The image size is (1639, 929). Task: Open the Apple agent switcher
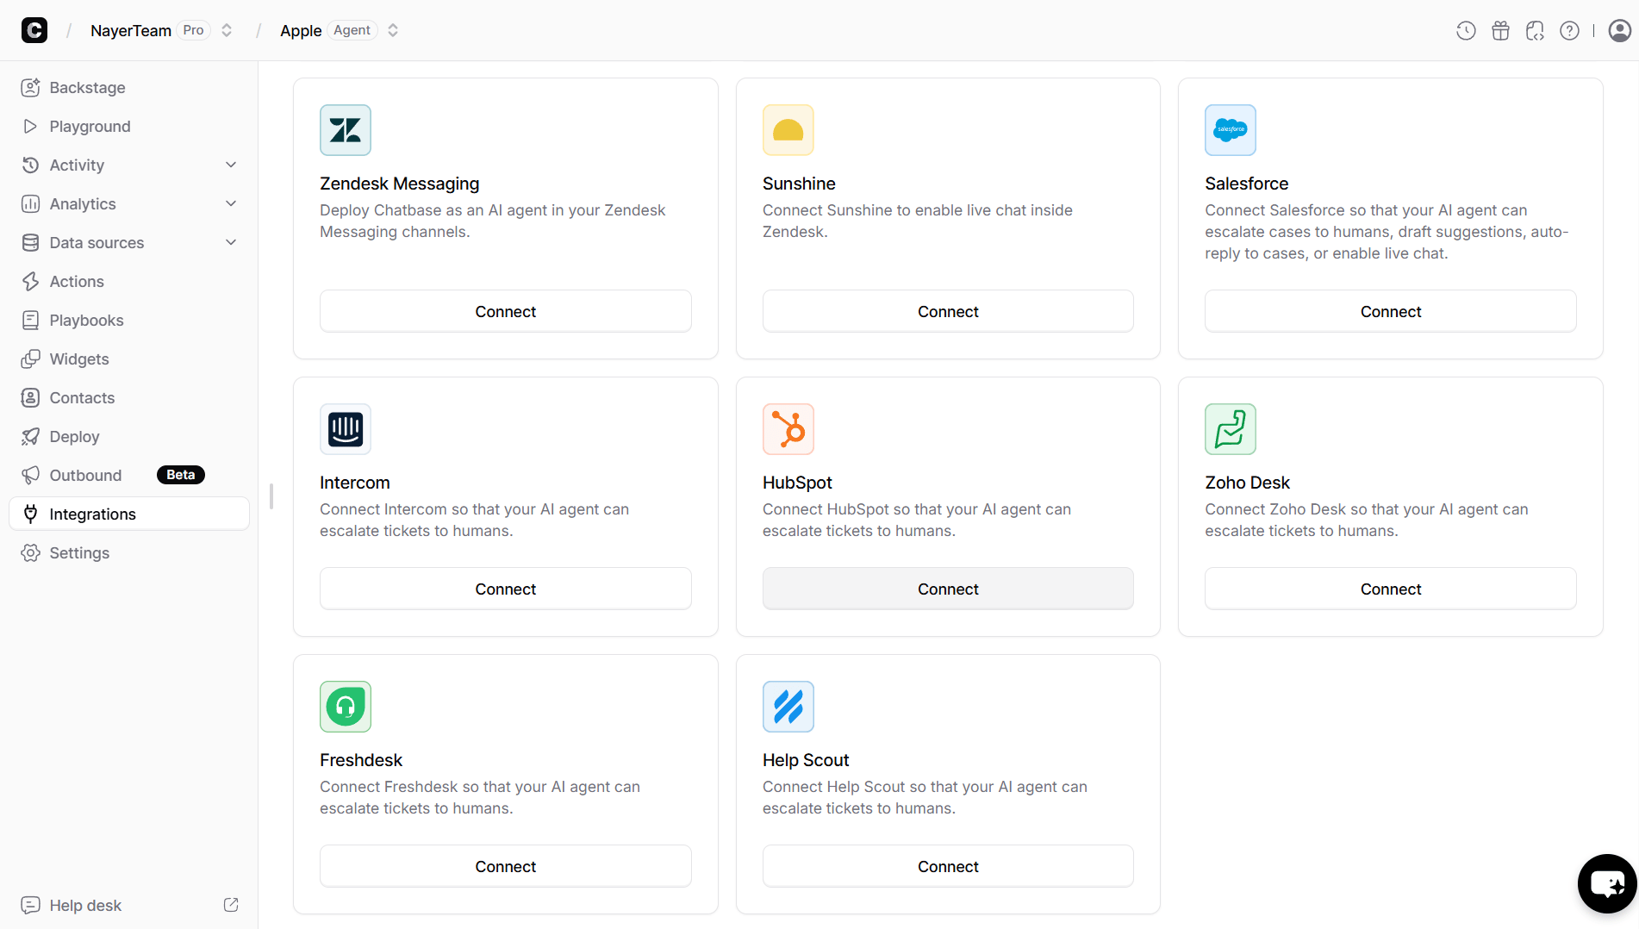[x=393, y=30]
